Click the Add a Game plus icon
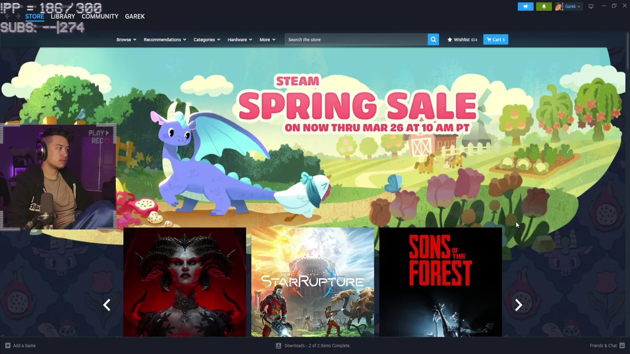The height and width of the screenshot is (354, 630). (7, 346)
